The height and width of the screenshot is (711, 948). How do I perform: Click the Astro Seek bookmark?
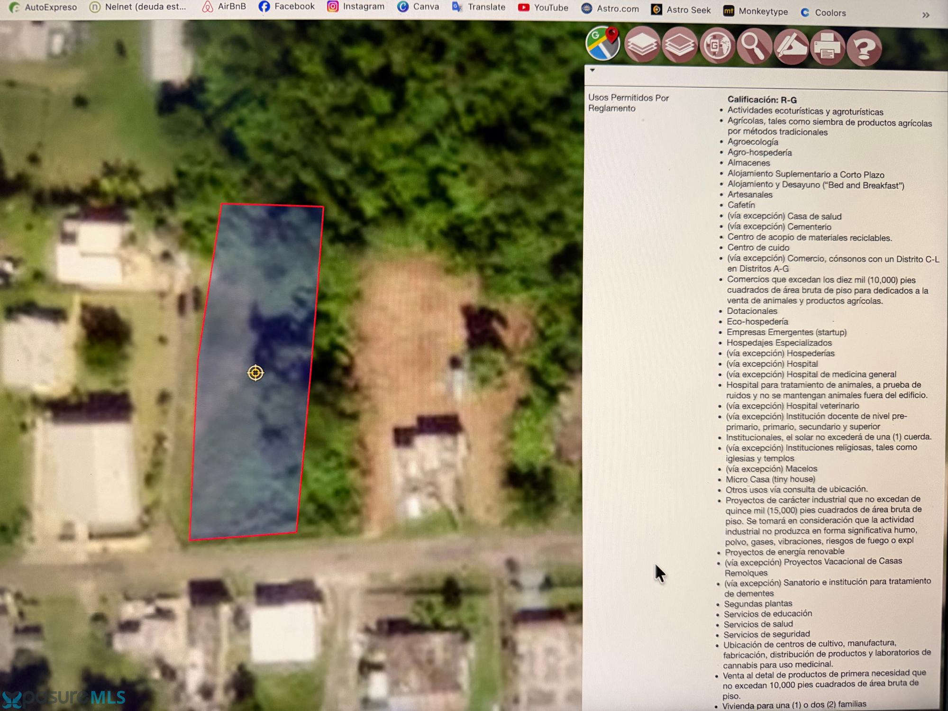[681, 10]
